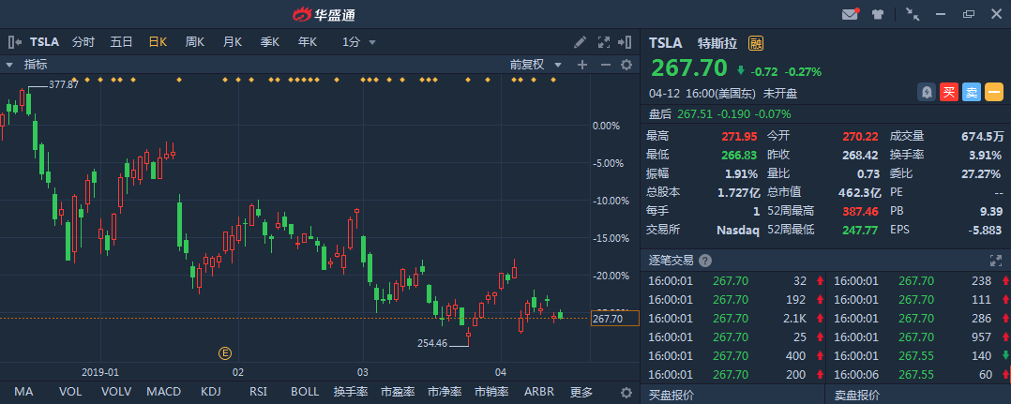Open the drawing pencil tool
1011x404 pixels.
(x=581, y=42)
